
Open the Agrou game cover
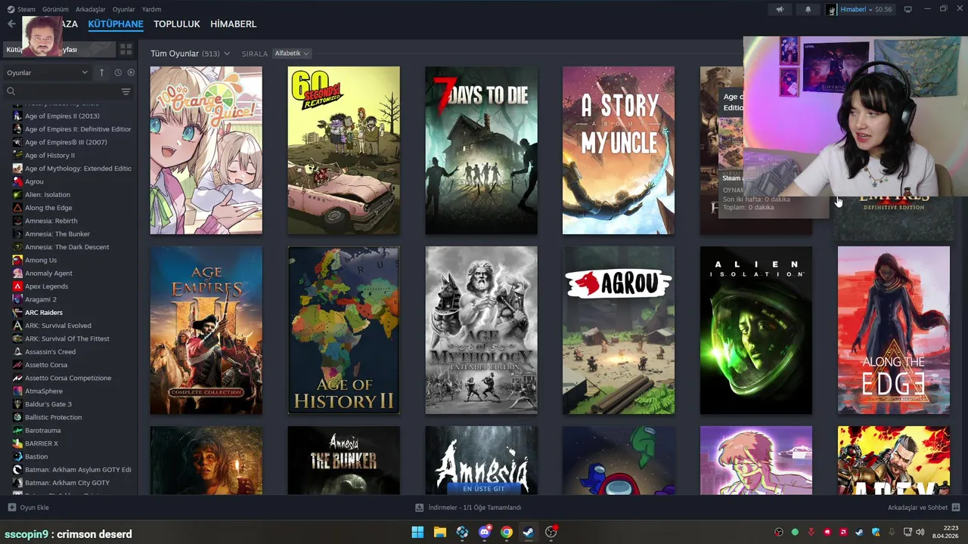[x=619, y=330]
